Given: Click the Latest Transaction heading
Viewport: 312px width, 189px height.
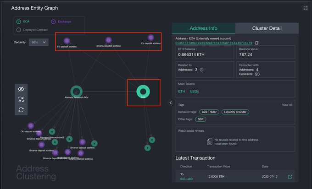Looking at the screenshot, I should [x=195, y=158].
